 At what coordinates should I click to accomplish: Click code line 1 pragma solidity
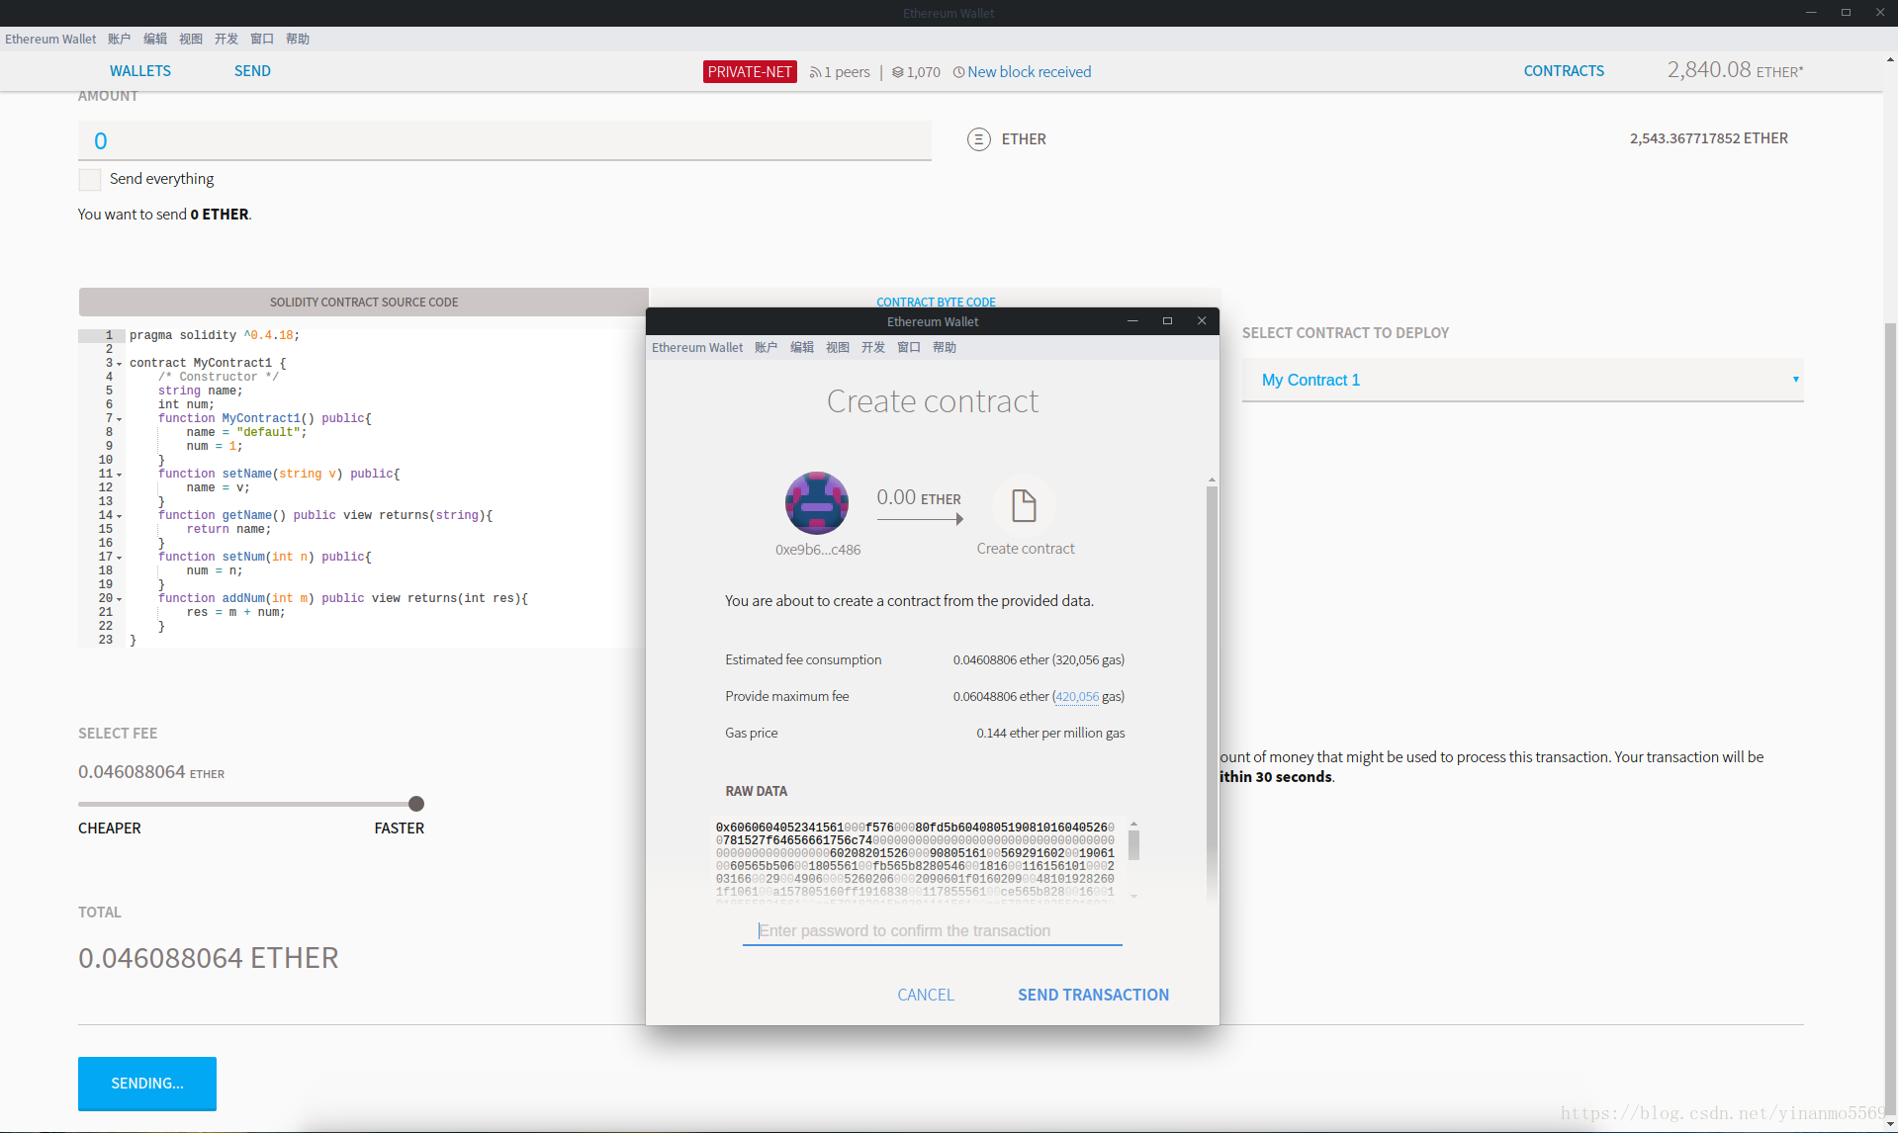215,336
